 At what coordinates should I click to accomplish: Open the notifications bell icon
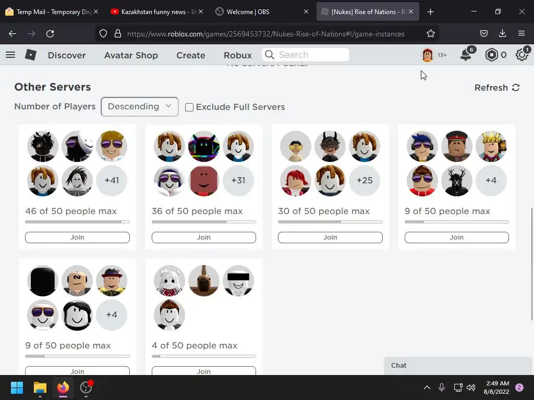(x=466, y=55)
